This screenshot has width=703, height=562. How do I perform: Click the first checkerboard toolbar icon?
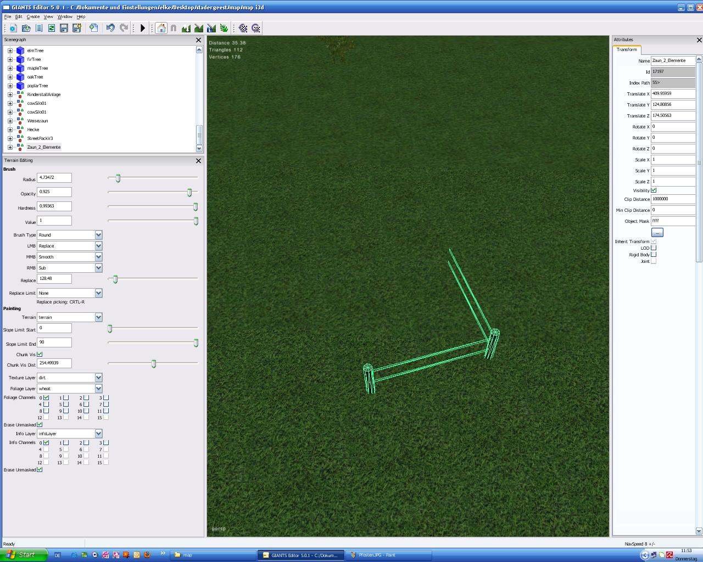tap(243, 28)
